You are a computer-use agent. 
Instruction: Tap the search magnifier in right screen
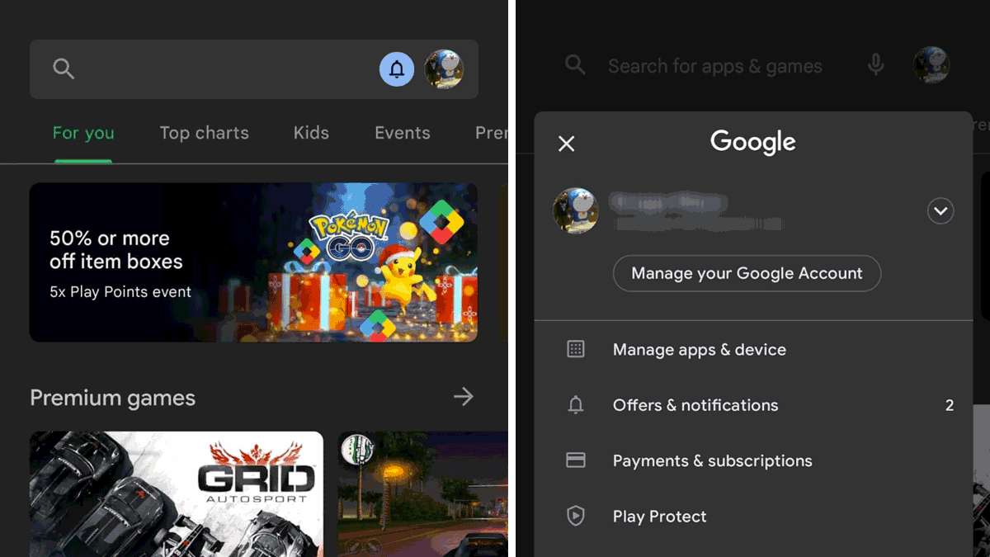click(x=575, y=65)
